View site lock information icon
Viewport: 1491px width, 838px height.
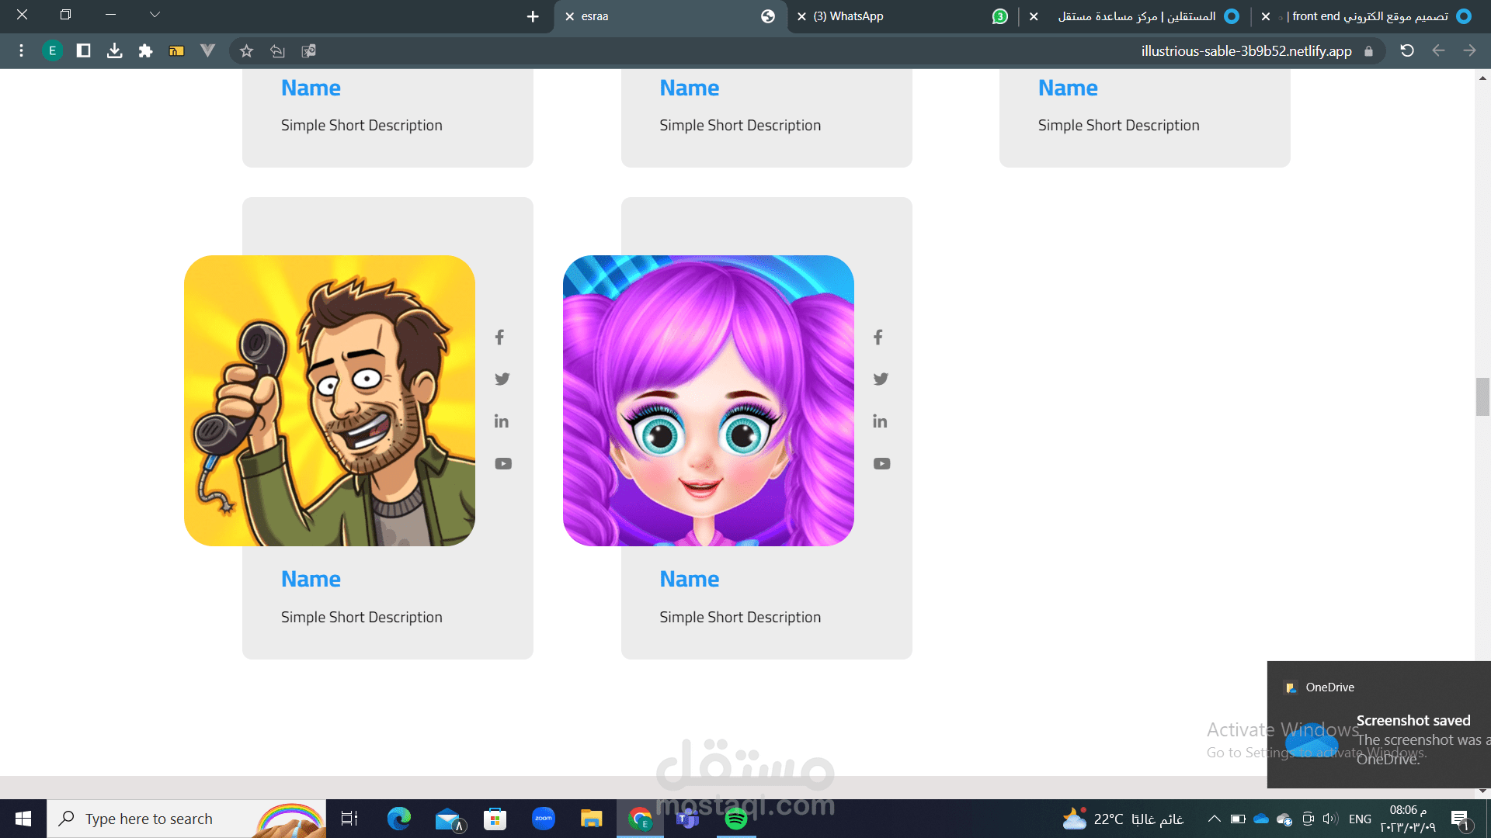(x=1368, y=51)
